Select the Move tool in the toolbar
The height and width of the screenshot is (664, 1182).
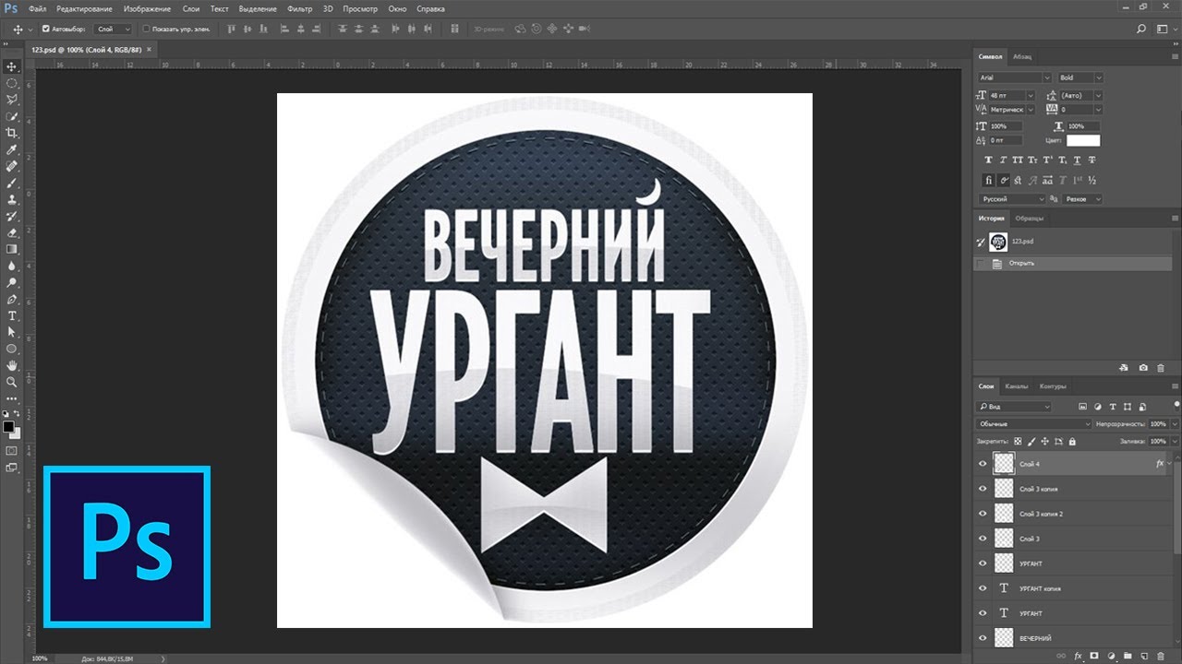click(x=12, y=66)
